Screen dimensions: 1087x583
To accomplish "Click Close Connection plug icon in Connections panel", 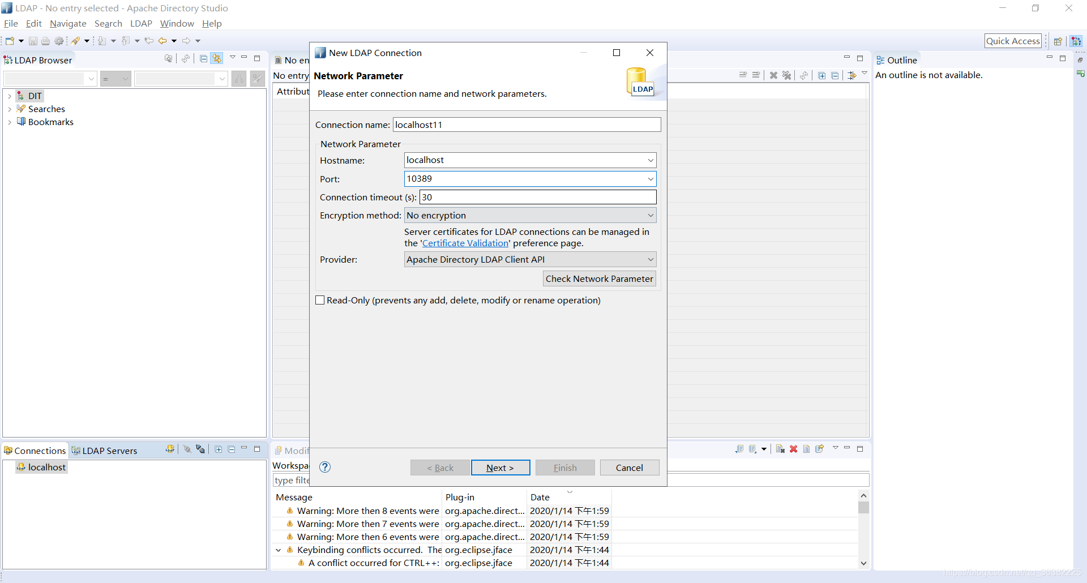I will [x=200, y=449].
